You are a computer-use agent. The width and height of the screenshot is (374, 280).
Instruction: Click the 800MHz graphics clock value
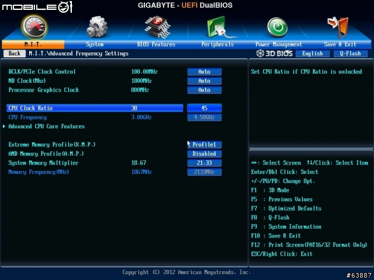[x=140, y=90]
